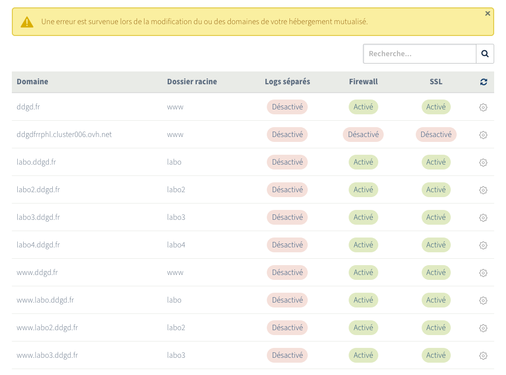Click Firewall Désactivé badge for cluster006 domain

363,135
